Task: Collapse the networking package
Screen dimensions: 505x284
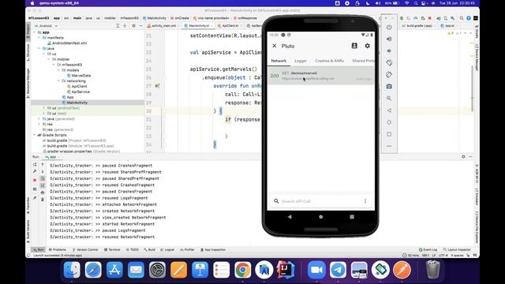Action: coord(58,80)
